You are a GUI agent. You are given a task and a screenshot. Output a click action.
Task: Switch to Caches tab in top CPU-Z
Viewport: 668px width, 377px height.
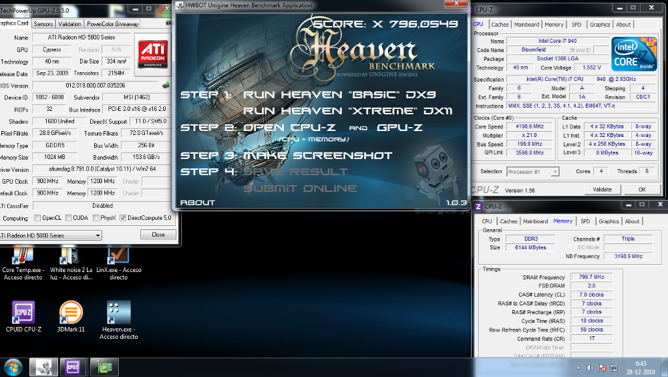coord(500,25)
